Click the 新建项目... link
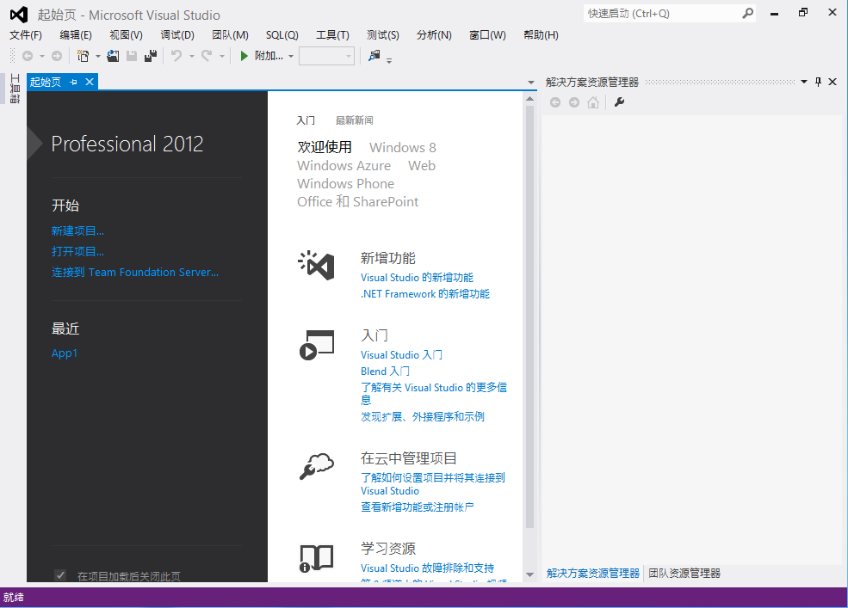The height and width of the screenshot is (608, 848). pyautogui.click(x=77, y=231)
